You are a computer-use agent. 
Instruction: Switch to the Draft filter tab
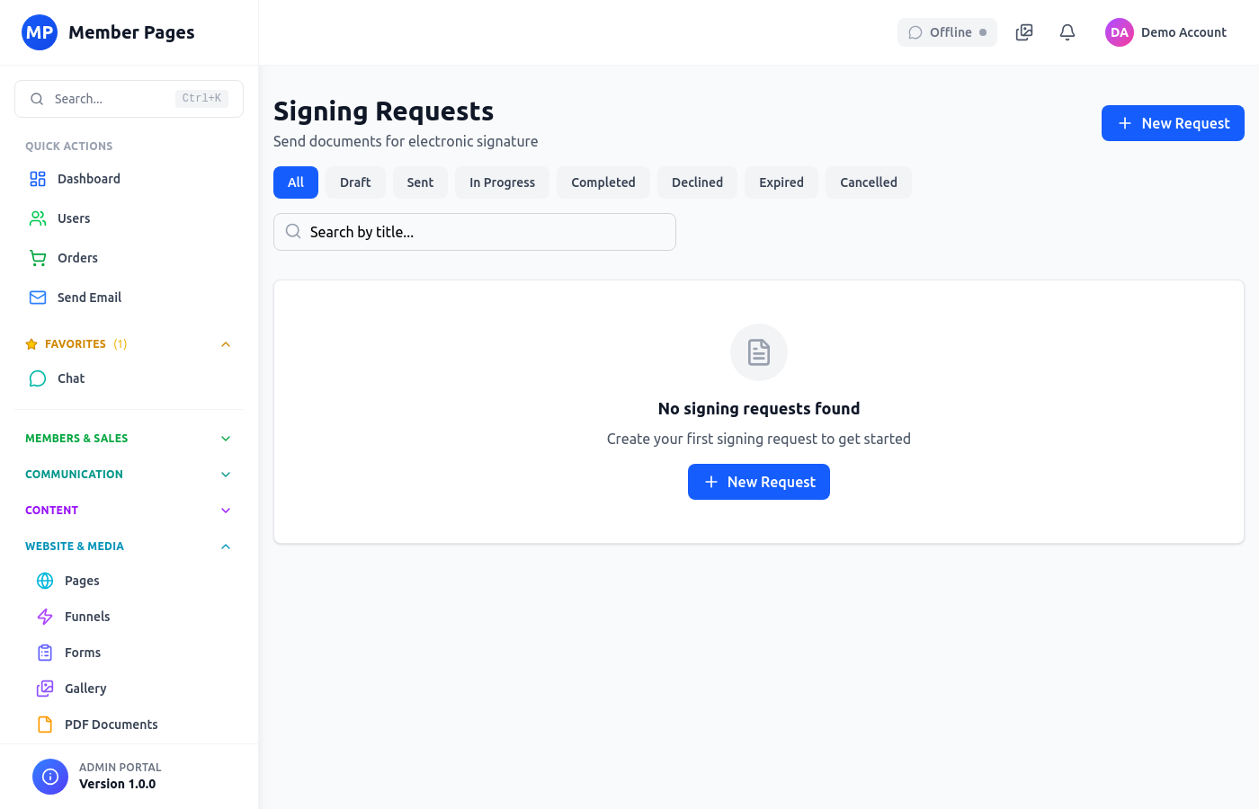pos(355,182)
